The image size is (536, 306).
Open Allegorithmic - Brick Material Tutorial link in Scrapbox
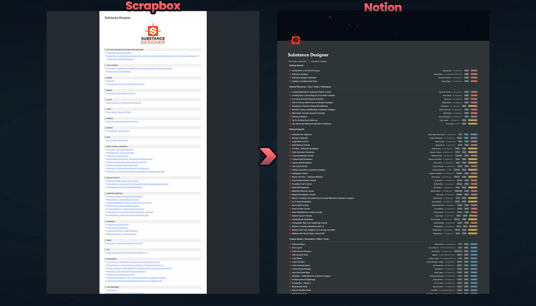click(121, 94)
